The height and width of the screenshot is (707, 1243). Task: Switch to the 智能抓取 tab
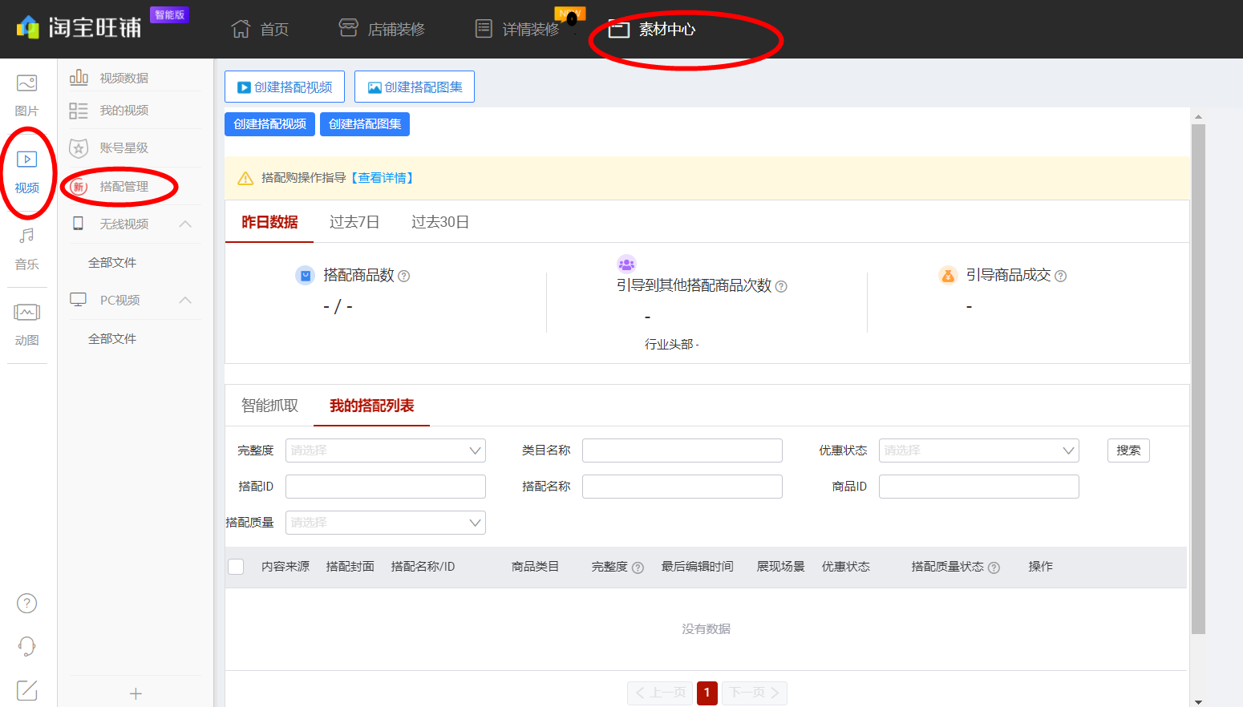pyautogui.click(x=269, y=405)
